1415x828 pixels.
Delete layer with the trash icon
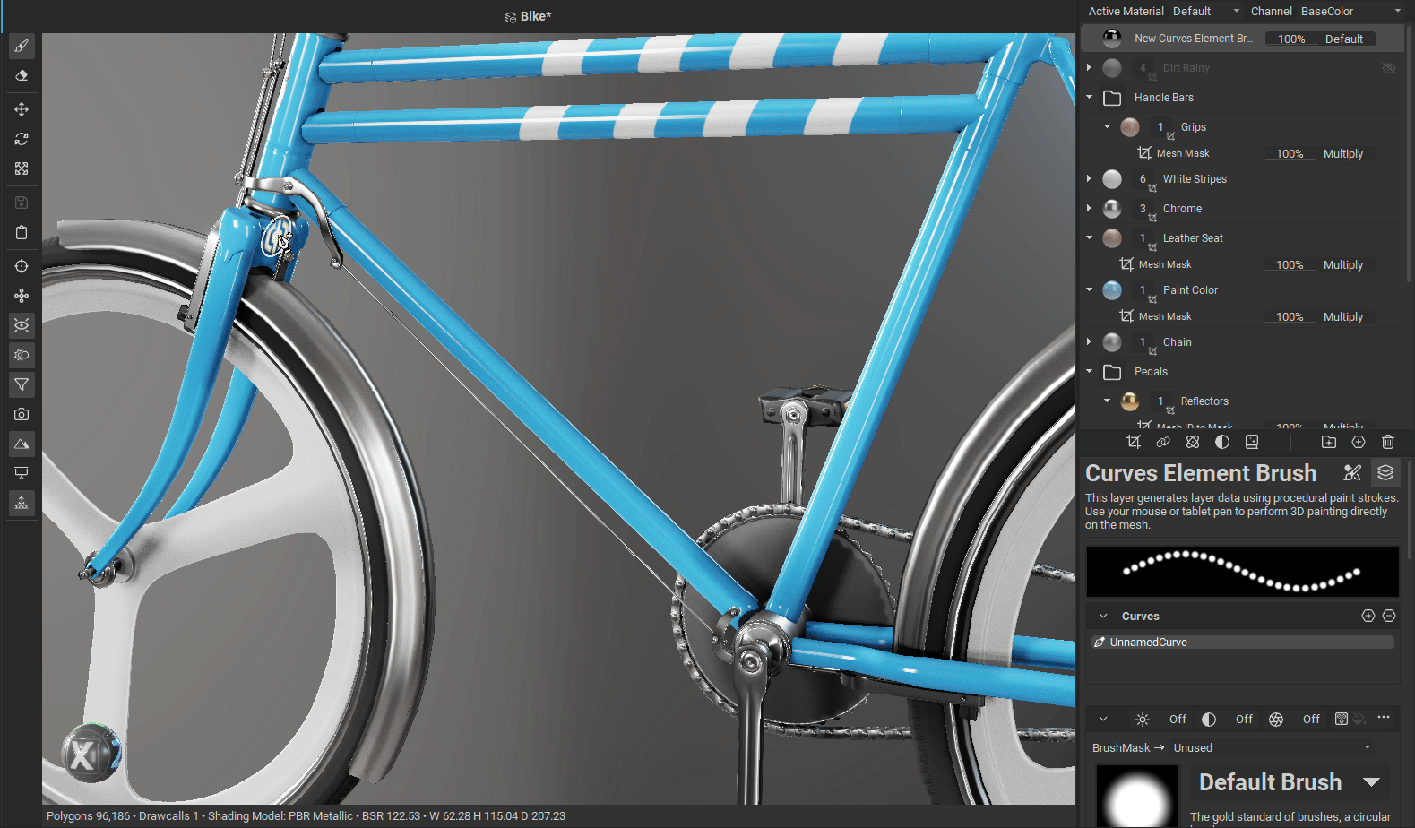click(x=1388, y=442)
